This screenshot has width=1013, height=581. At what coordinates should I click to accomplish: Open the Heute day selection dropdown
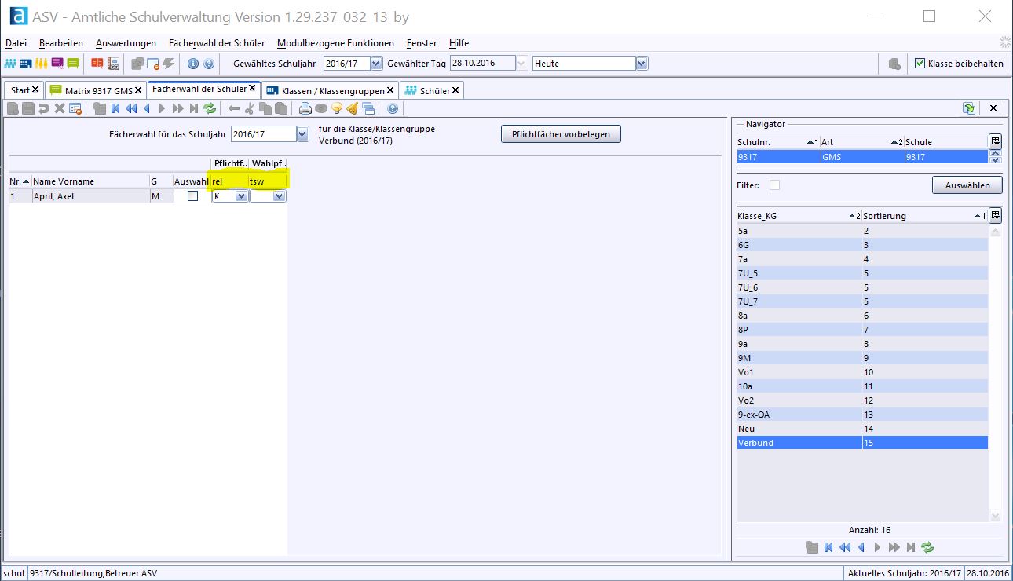[642, 64]
